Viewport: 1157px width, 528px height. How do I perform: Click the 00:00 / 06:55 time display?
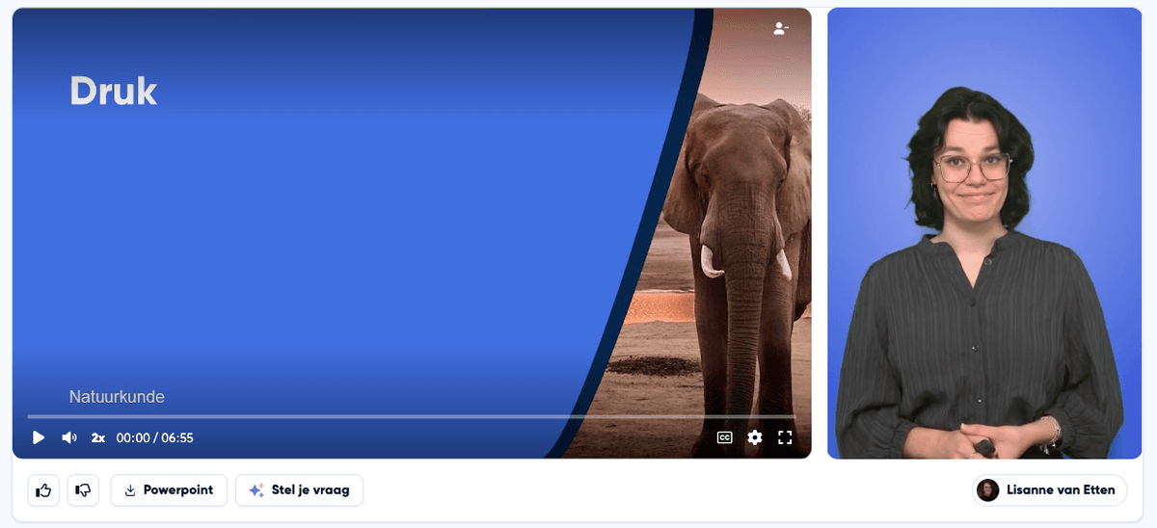coord(155,437)
